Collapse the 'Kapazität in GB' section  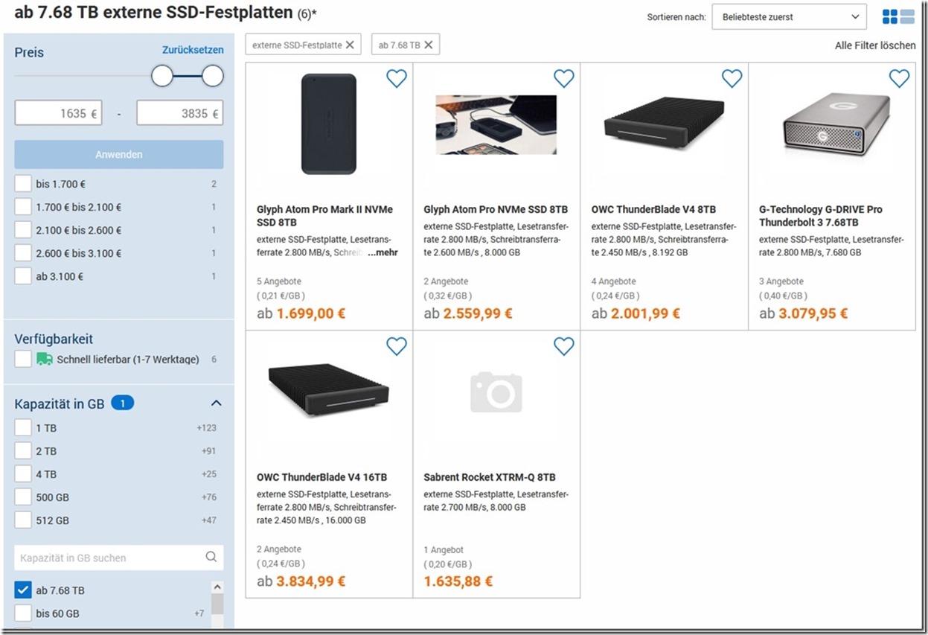coord(216,403)
